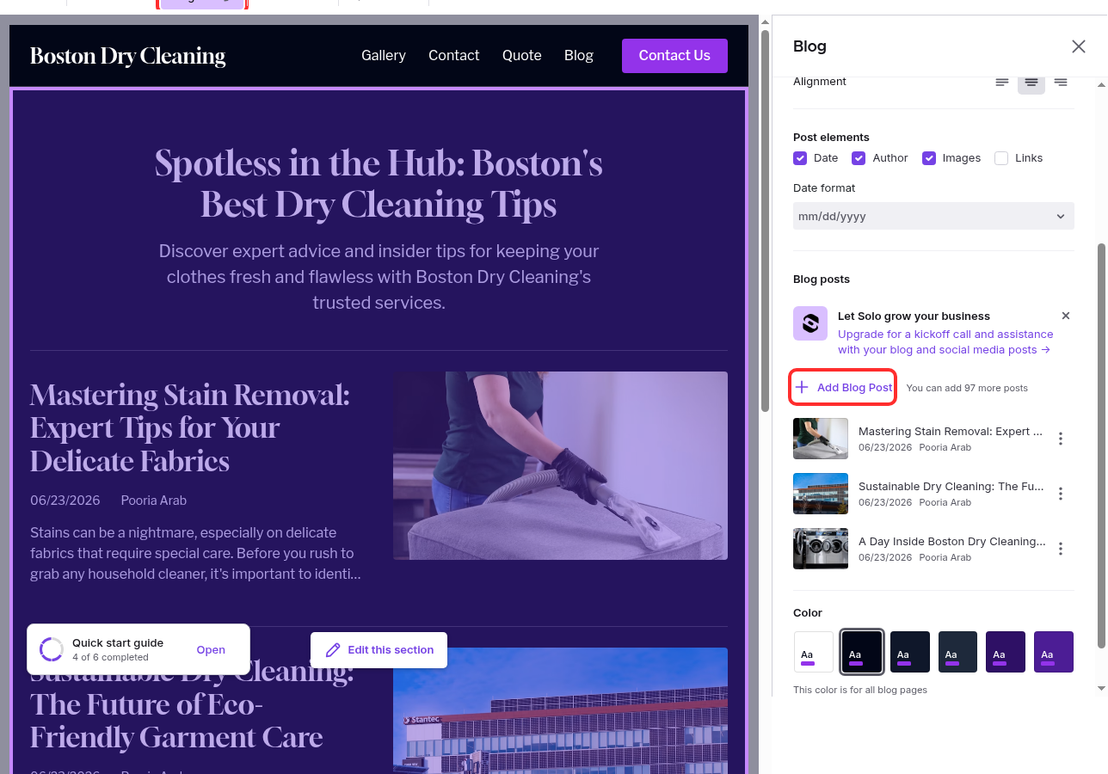The image size is (1108, 774).
Task: Uncheck the Images post element
Action: (929, 158)
